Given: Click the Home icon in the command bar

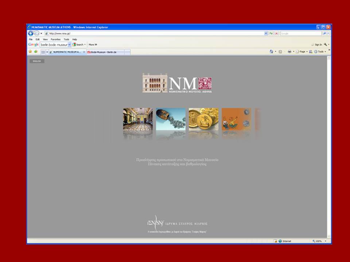Looking at the screenshot, I should pyautogui.click(x=271, y=52).
